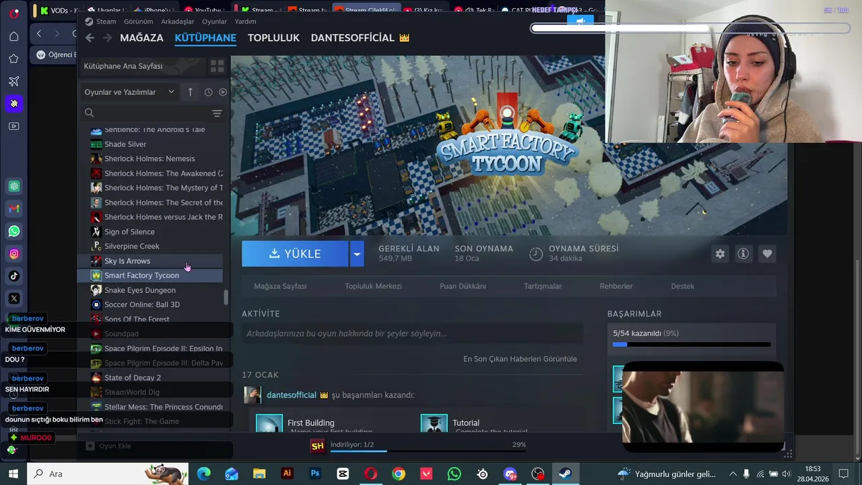Open Opera sidebar bookmarks star icon

coord(13,59)
